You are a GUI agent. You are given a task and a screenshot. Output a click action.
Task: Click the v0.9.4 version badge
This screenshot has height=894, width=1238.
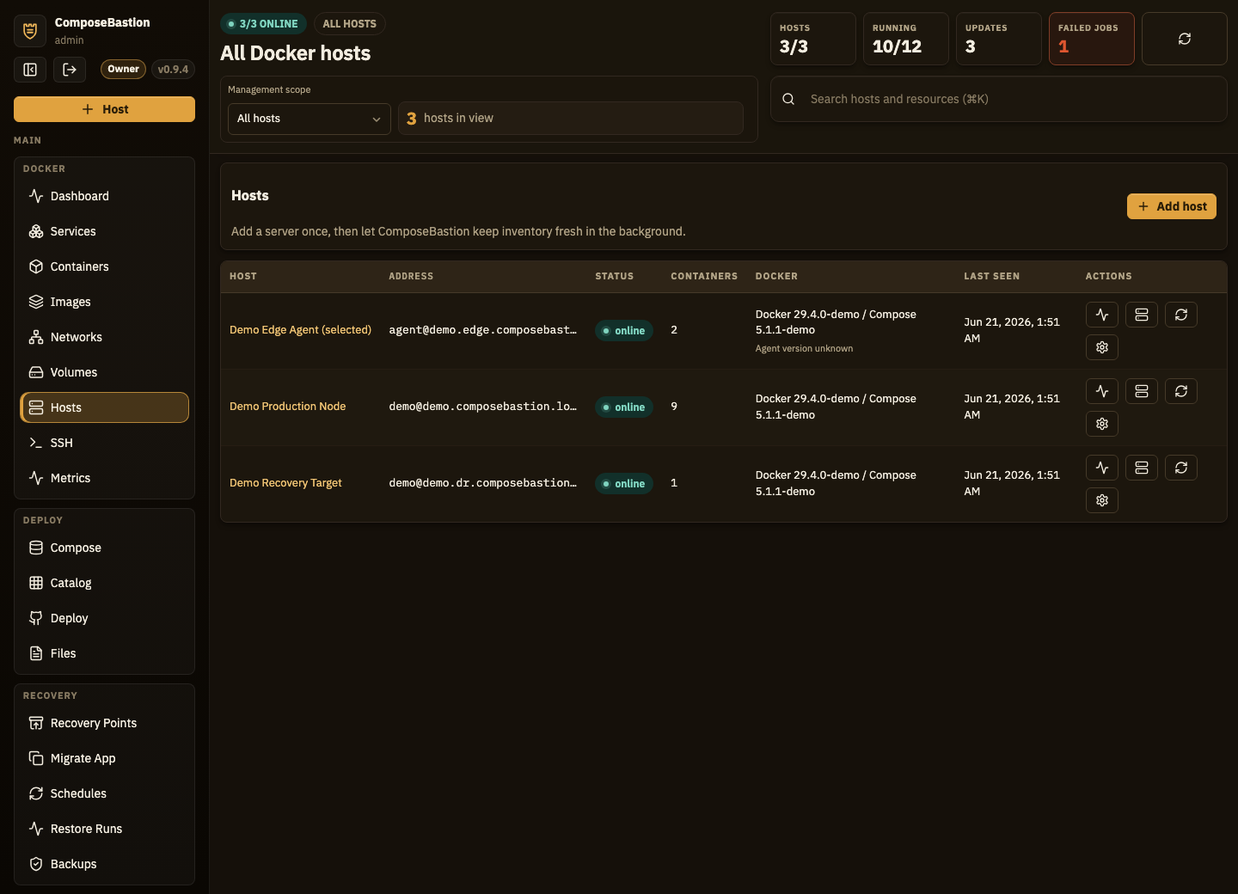click(173, 70)
